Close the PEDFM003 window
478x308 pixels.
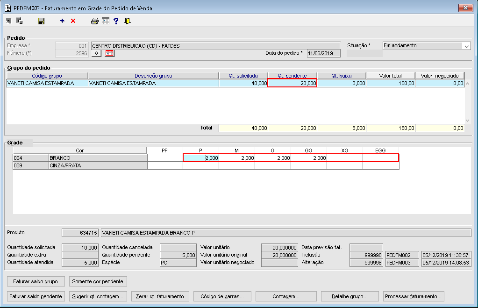click(465, 8)
